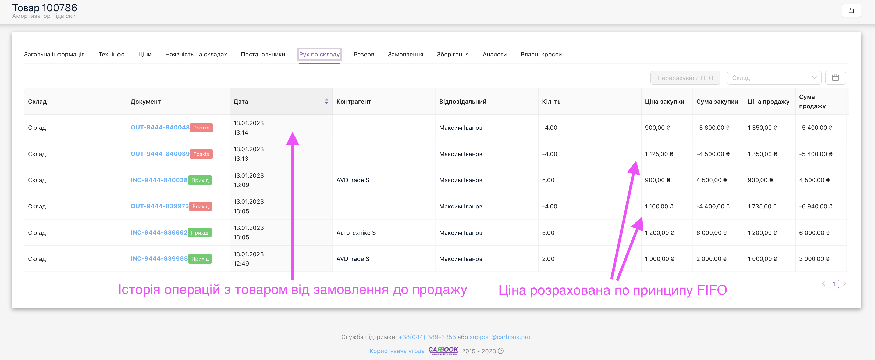Open the Ціни tab
Screen dimensions: 875x360
tap(145, 54)
